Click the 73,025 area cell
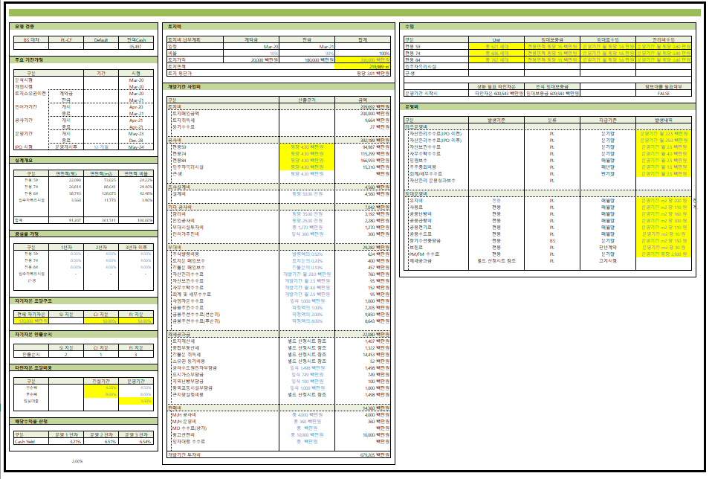Image resolution: width=712 pixels, height=479 pixels. (x=101, y=181)
